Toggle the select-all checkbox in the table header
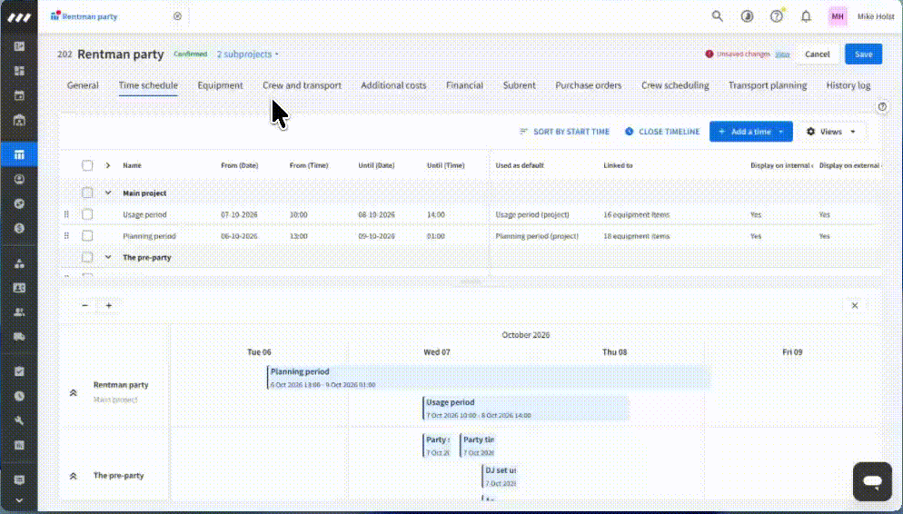 pos(87,166)
